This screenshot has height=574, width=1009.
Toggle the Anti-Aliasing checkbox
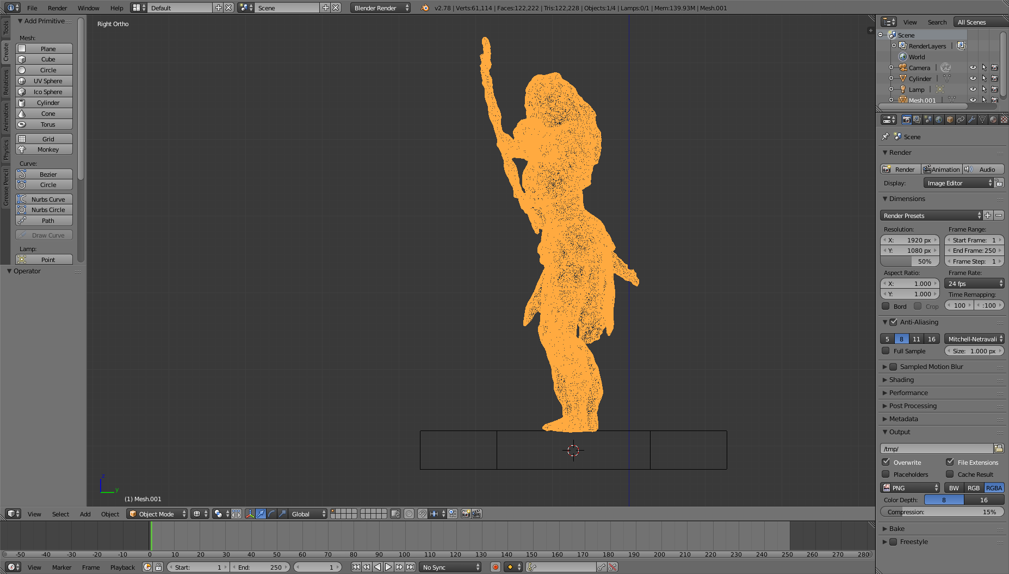(893, 322)
